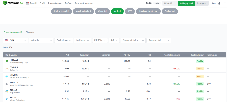Open notifications bell icon

(x=219, y=3)
